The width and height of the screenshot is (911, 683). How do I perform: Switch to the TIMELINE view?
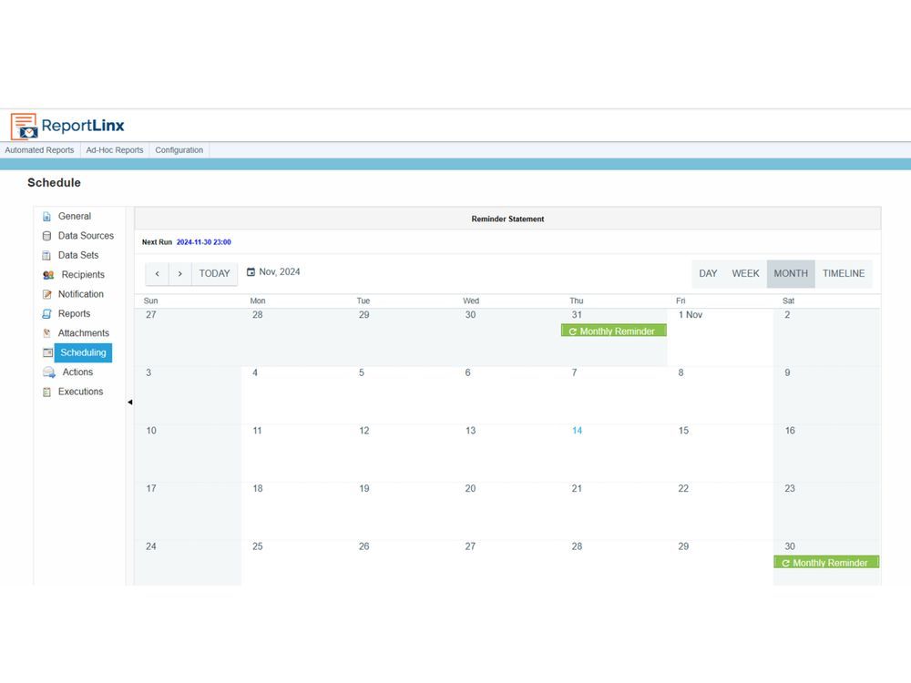(x=843, y=273)
